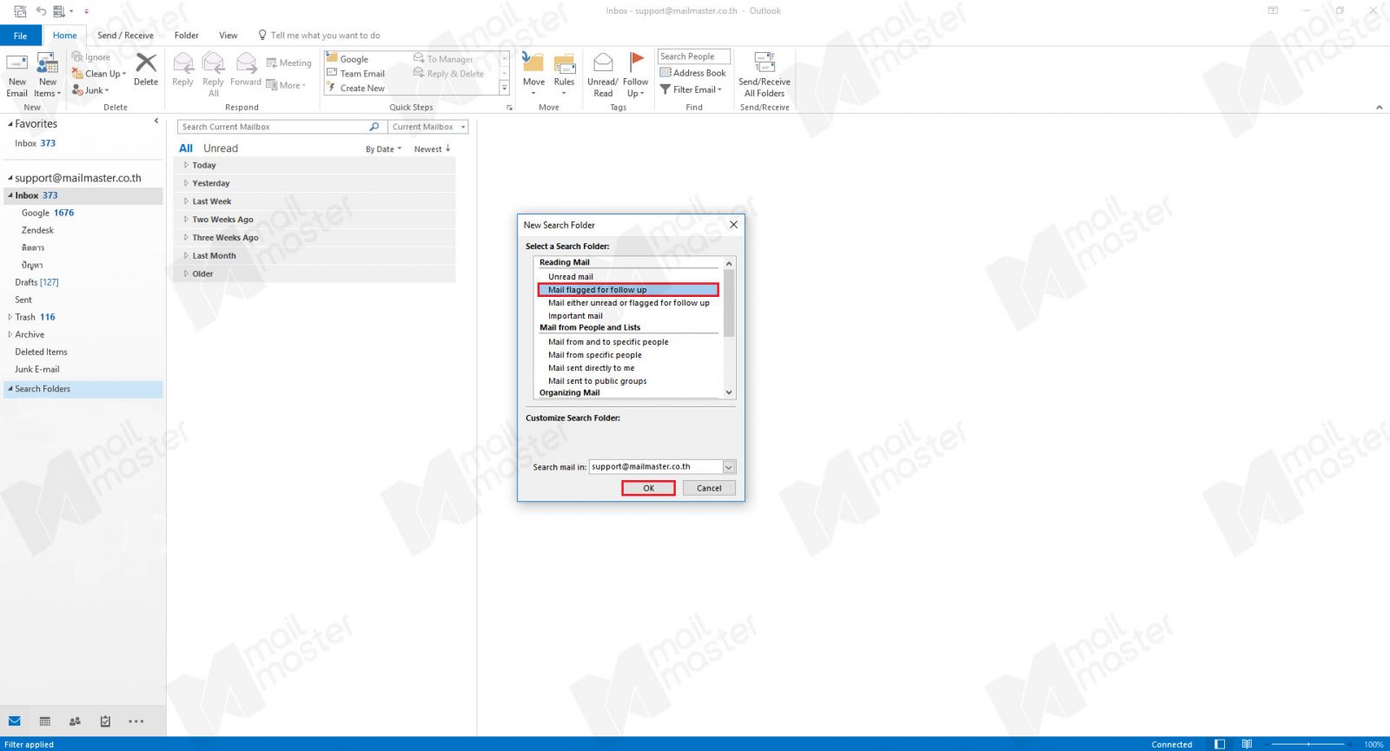Collapse the Favorites section
This screenshot has width=1390, height=751.
(x=10, y=124)
